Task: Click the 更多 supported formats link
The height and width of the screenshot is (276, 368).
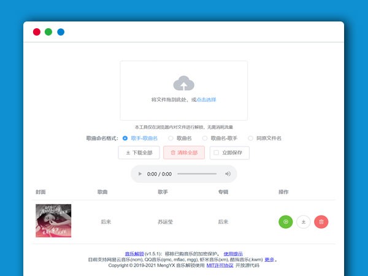Action: [x=269, y=259]
